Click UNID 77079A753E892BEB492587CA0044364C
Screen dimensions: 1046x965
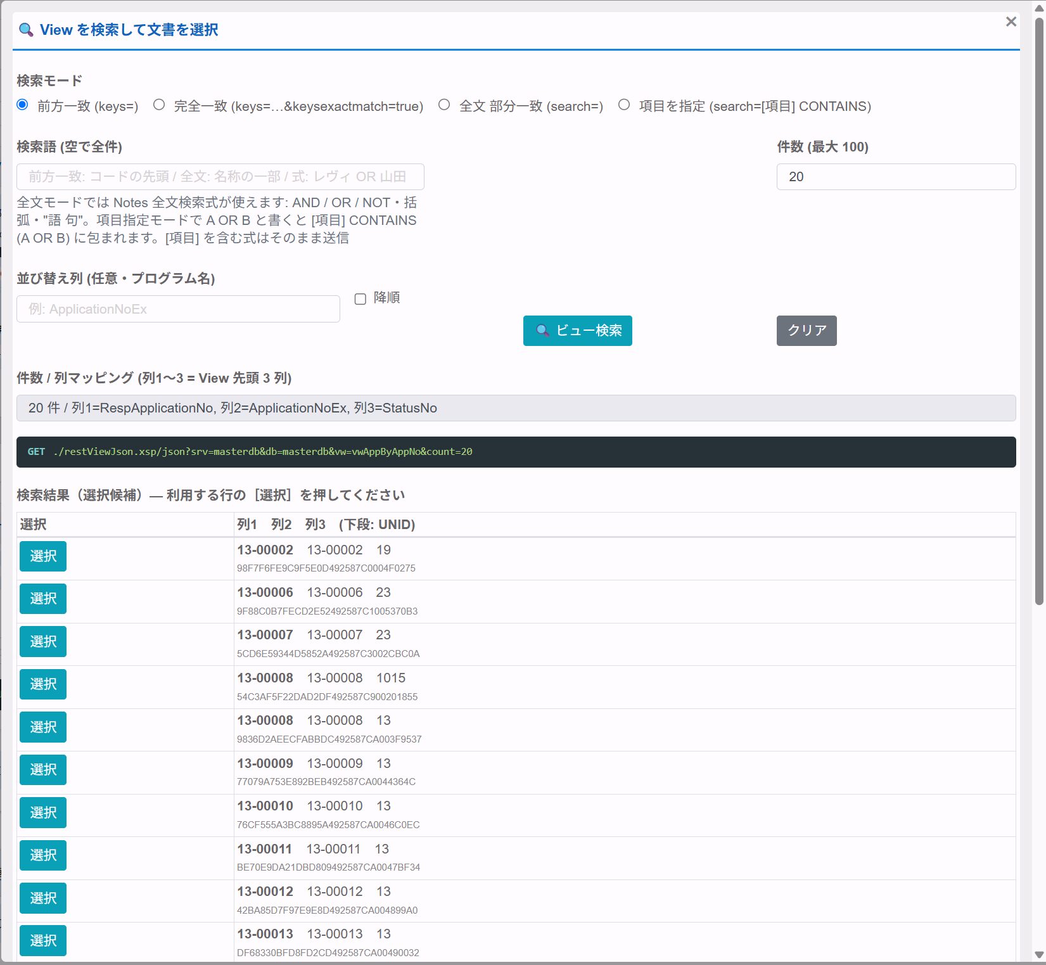pyautogui.click(x=326, y=782)
